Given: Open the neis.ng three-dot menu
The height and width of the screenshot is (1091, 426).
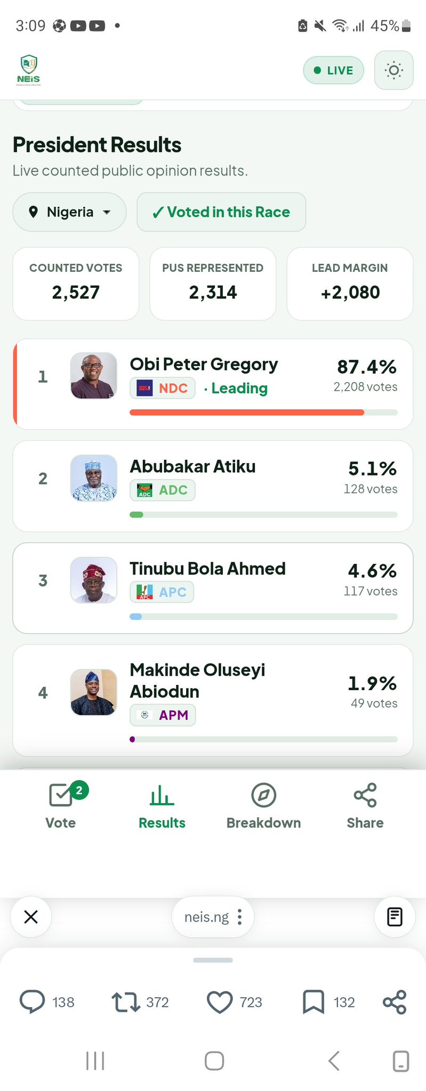Looking at the screenshot, I should coord(239,917).
